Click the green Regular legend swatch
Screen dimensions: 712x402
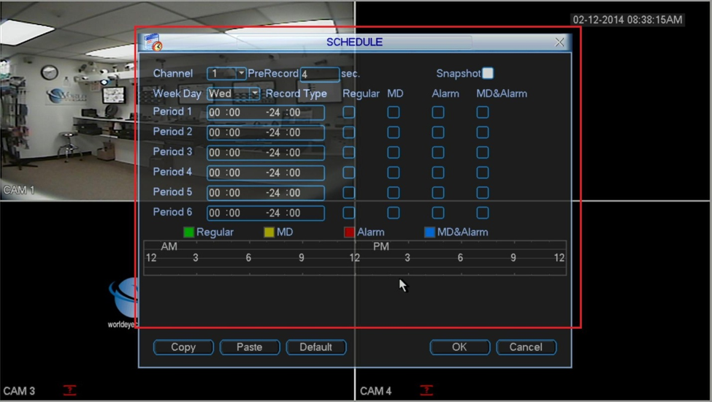coord(188,232)
